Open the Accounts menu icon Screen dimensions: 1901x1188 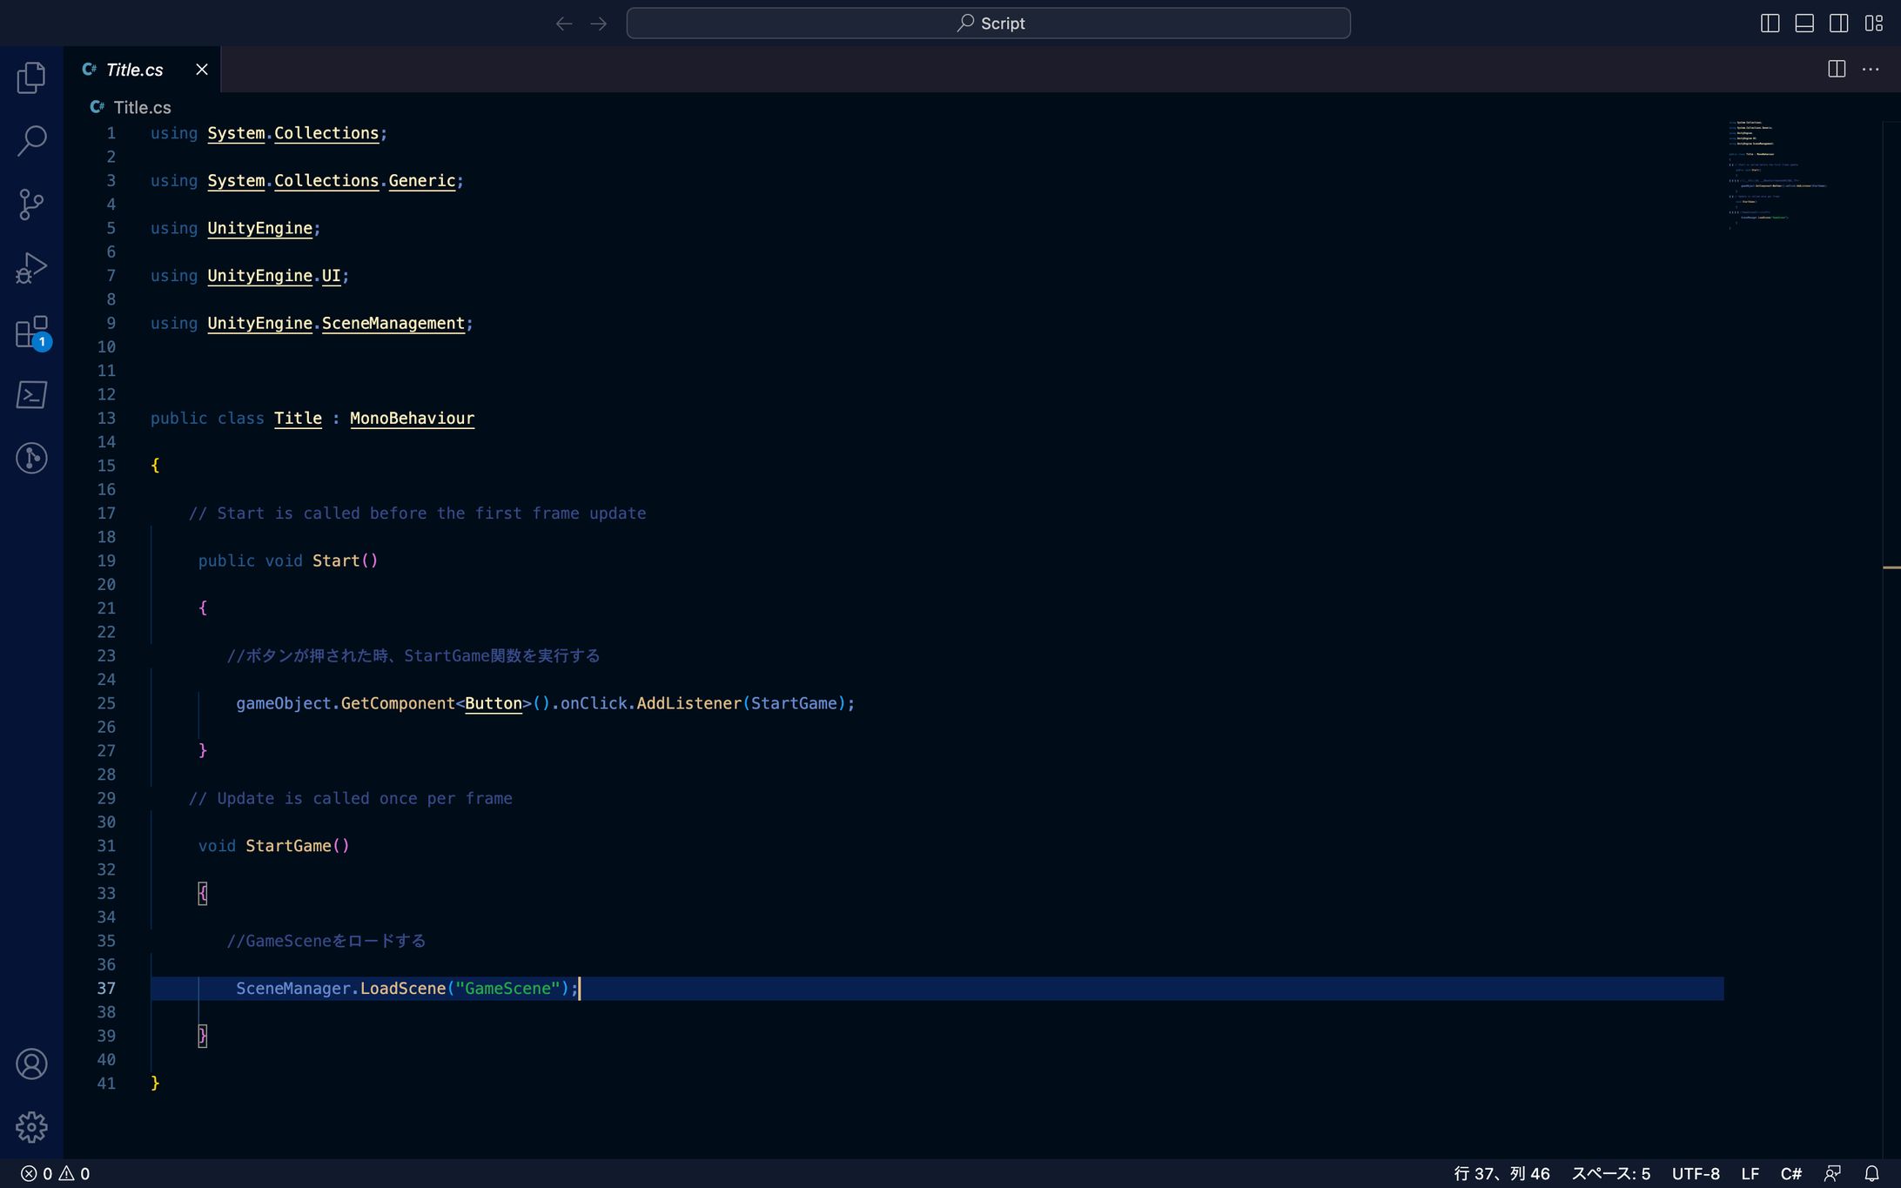tap(31, 1064)
